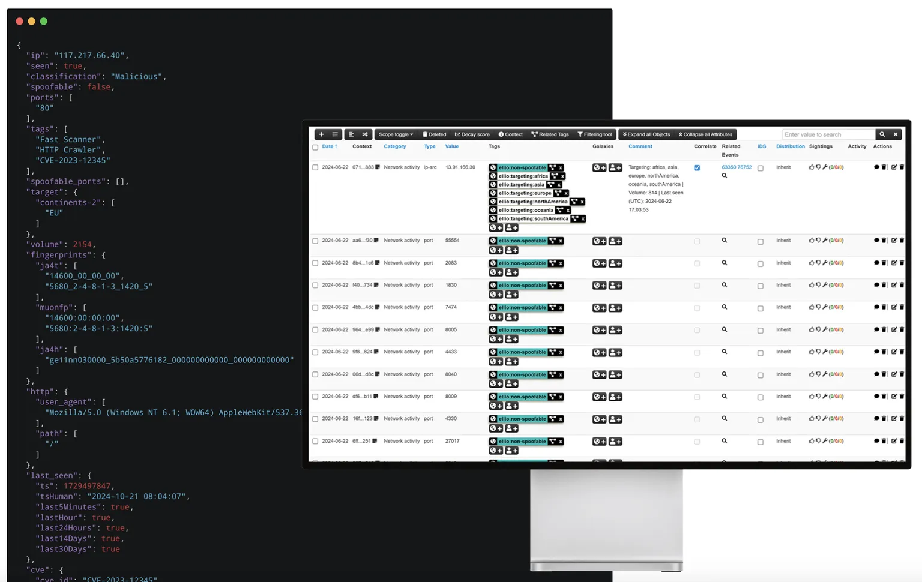Click the thumbs-up sighting icon on the first attribute

812,167
